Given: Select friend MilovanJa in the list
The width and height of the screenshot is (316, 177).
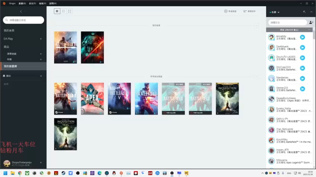Looking at the screenshot, I should pyautogui.click(x=290, y=161).
